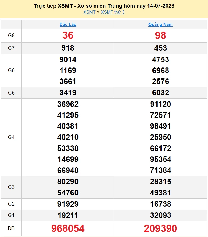208x237 pixels.
Task: Click G1 number 32093
Action: pos(160,215)
